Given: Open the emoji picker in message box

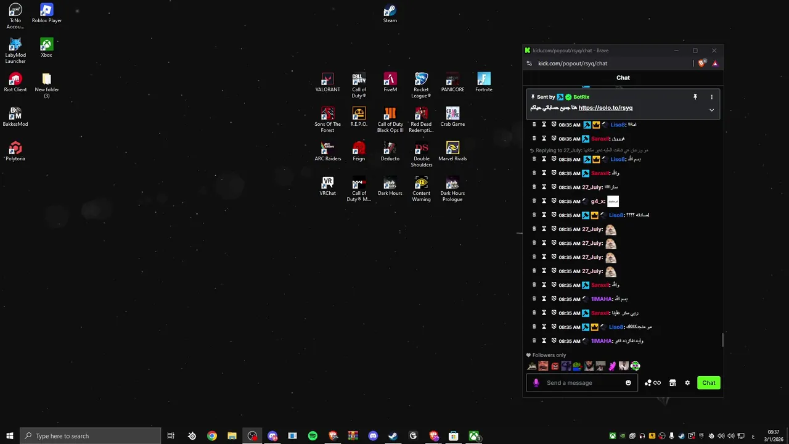Looking at the screenshot, I should point(628,383).
